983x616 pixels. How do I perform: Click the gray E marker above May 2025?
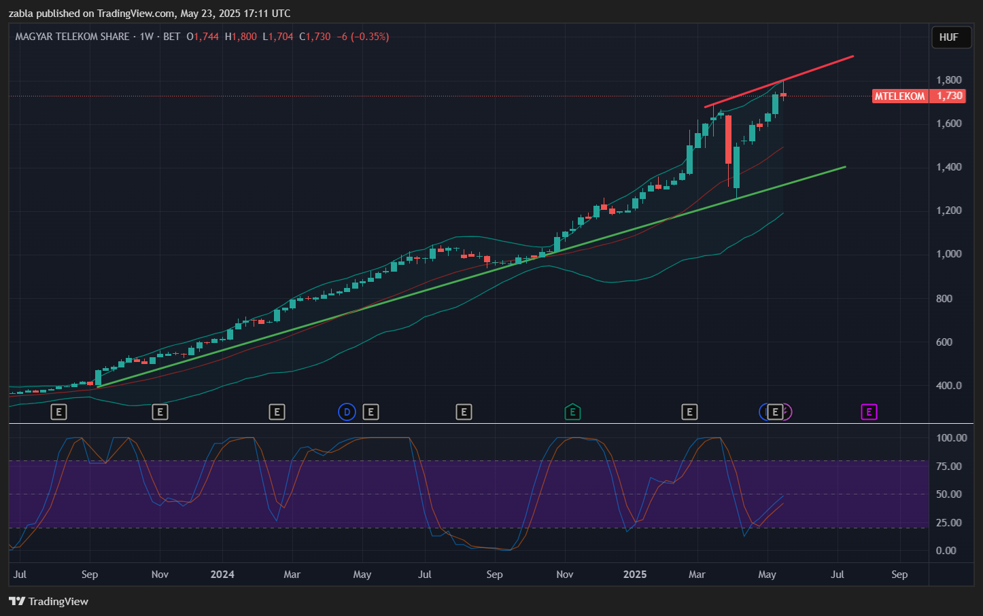(775, 412)
